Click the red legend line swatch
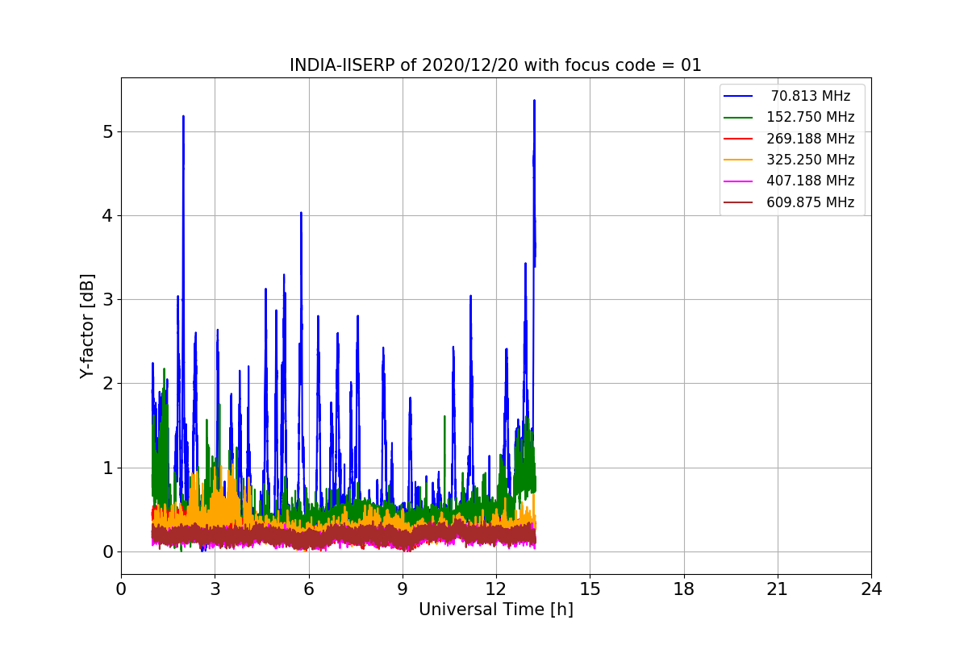968x645 pixels. (x=739, y=139)
